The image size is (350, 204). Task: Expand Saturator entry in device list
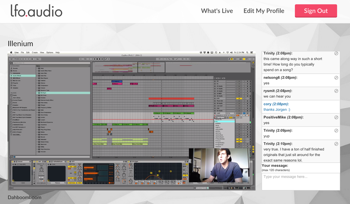coord(37,139)
